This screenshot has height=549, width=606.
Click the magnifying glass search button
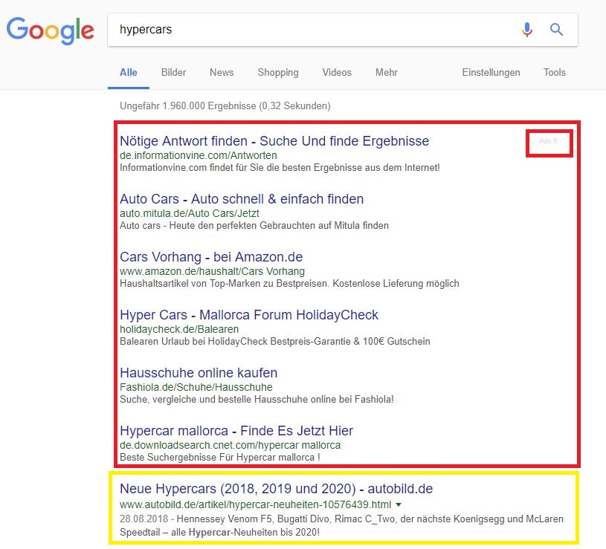click(x=556, y=29)
